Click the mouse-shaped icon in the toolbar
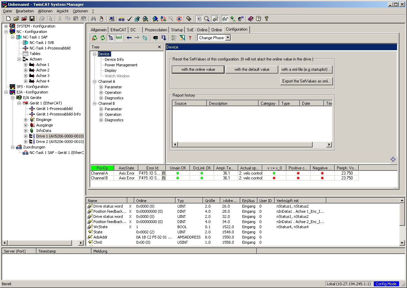Screen dimensions: 407x288 (x=102, y=19)
